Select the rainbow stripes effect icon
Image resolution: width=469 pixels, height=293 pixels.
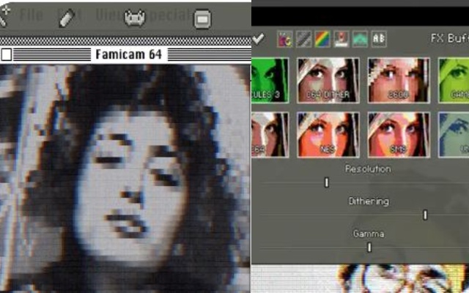tap(322, 39)
